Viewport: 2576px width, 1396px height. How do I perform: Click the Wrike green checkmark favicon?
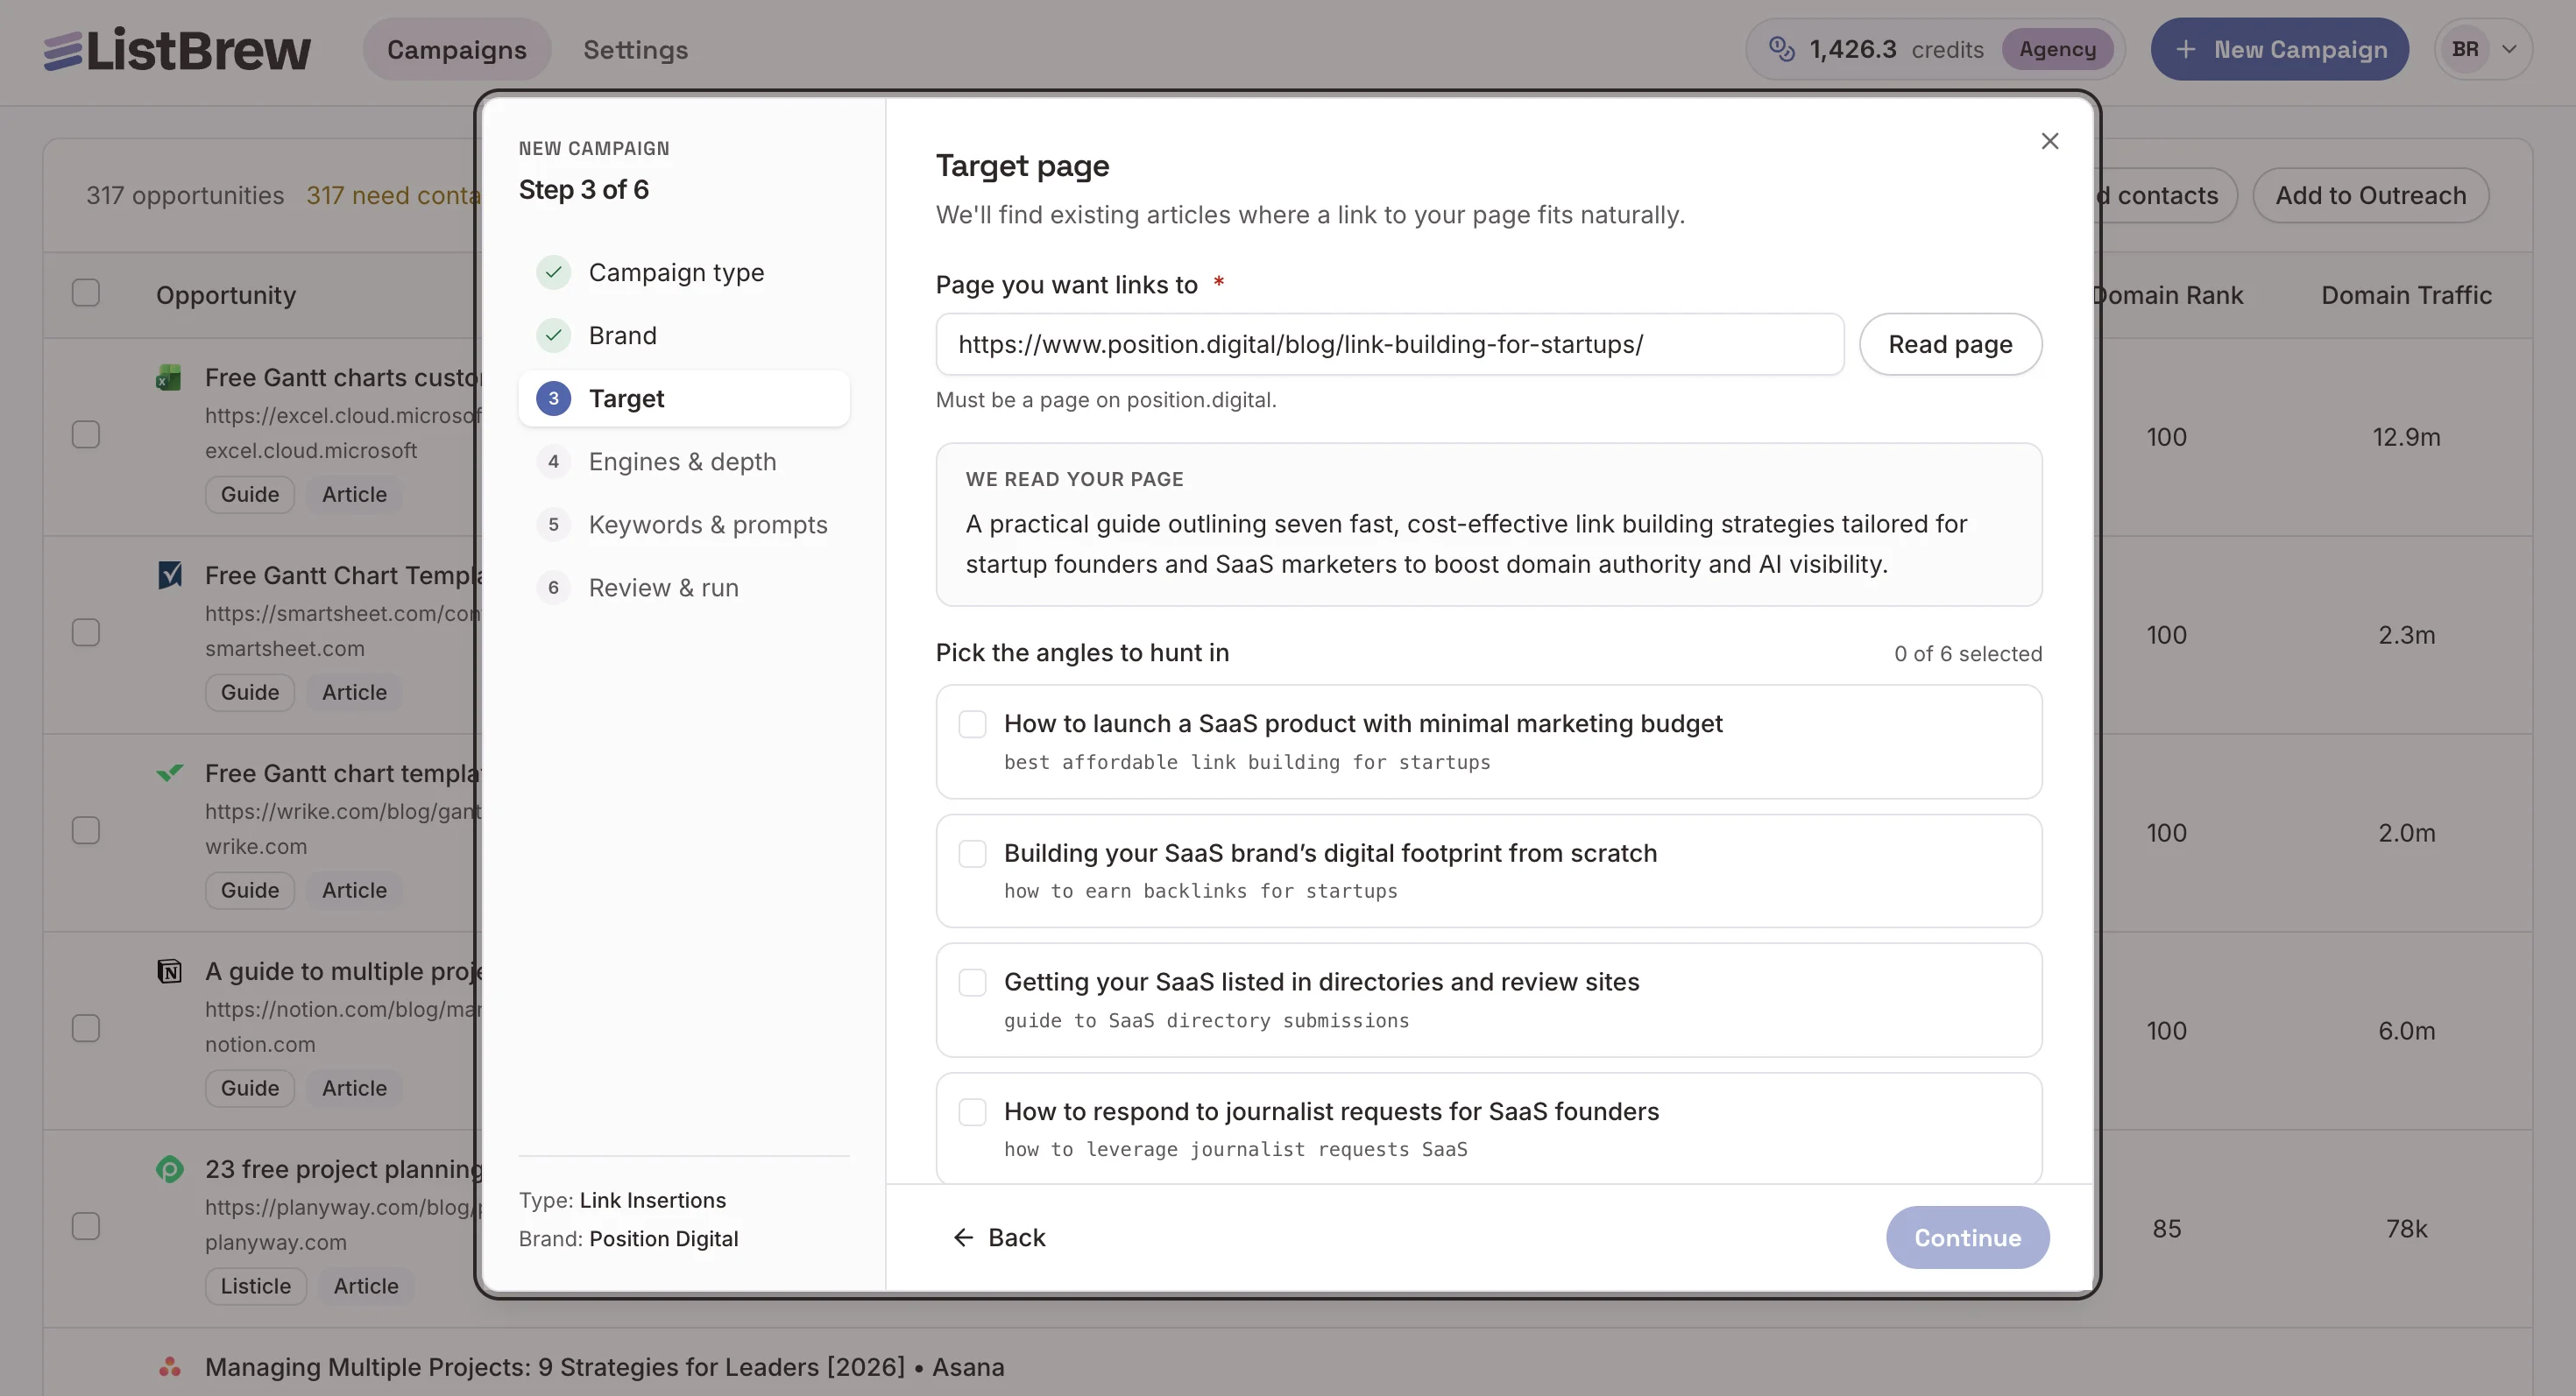click(170, 772)
